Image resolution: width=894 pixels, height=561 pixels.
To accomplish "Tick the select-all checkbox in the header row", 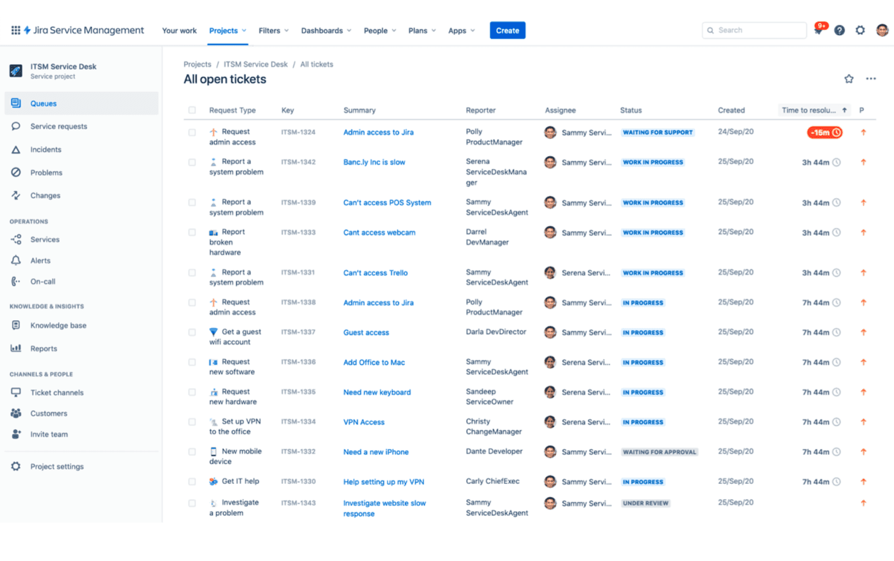I will coord(192,110).
